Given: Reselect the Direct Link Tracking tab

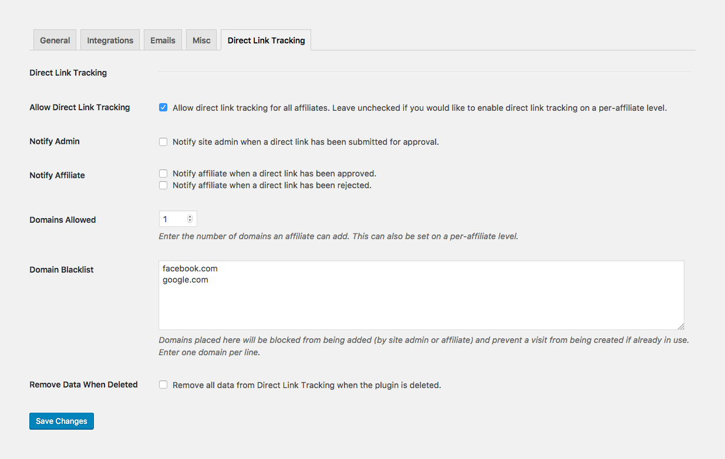Looking at the screenshot, I should click(265, 40).
